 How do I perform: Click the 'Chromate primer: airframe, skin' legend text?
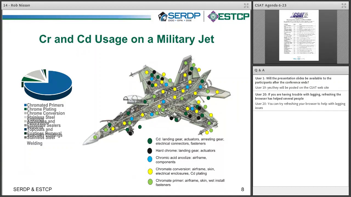[x=190, y=182]
